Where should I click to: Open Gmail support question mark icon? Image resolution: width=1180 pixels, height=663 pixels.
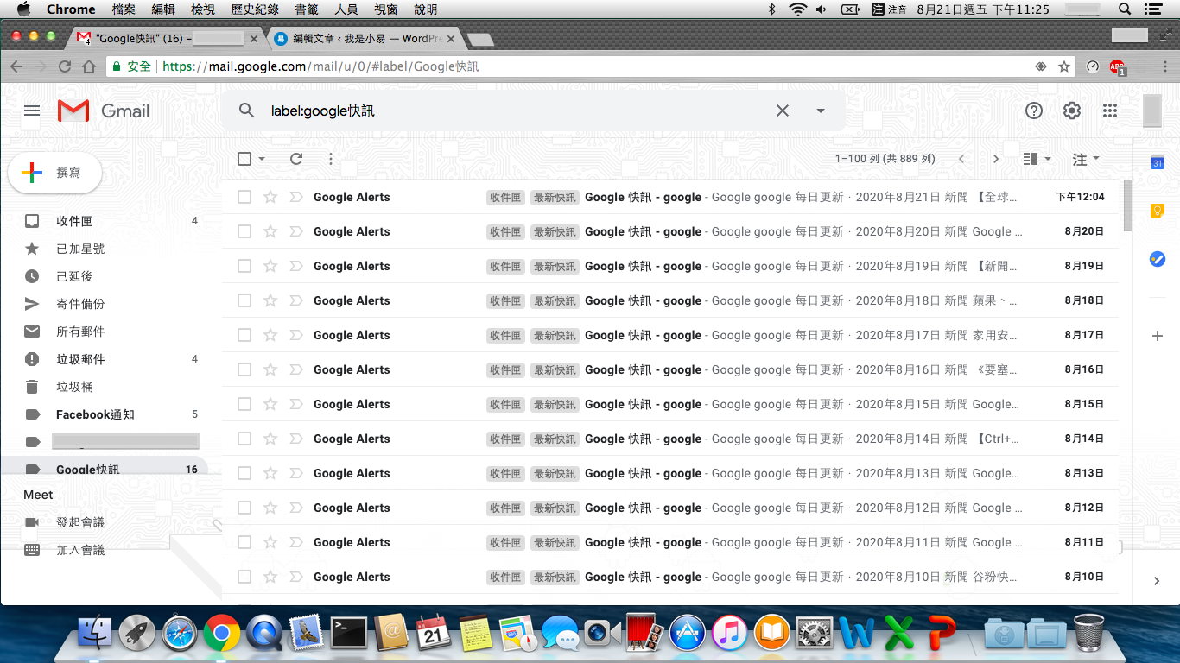coord(1034,110)
